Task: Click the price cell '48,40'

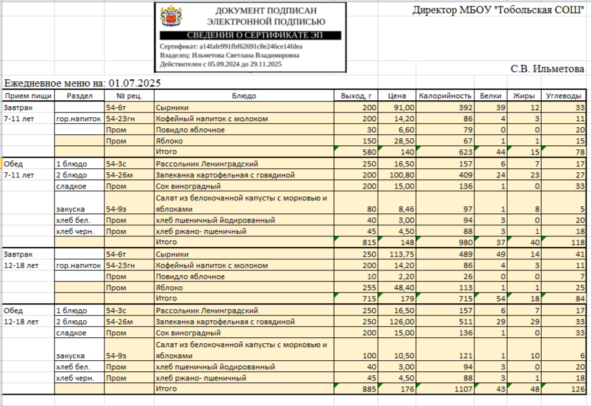Action: point(397,287)
